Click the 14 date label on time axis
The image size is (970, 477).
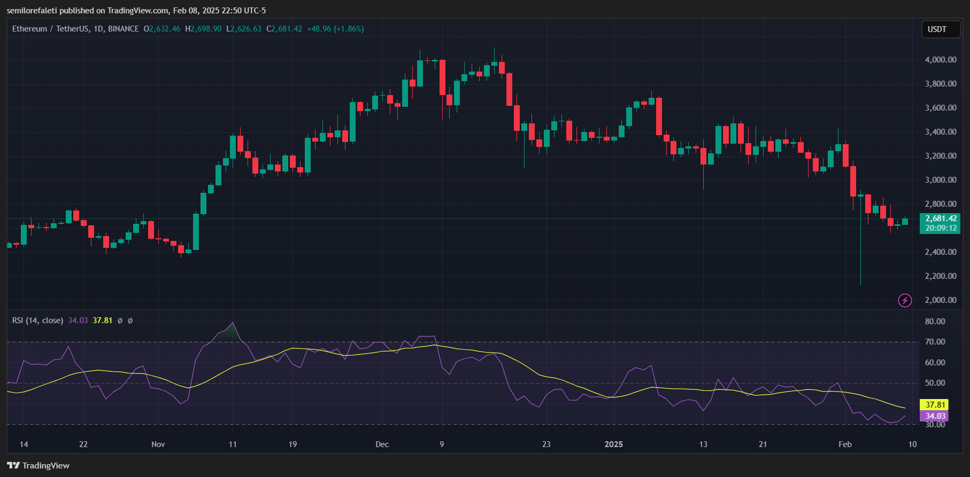click(24, 444)
